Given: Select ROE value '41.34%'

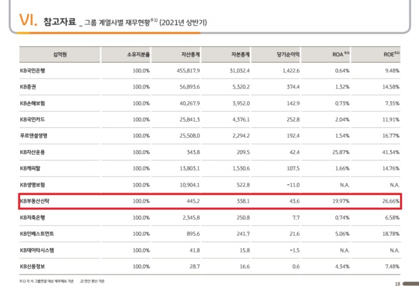Looking at the screenshot, I should click(x=391, y=152).
